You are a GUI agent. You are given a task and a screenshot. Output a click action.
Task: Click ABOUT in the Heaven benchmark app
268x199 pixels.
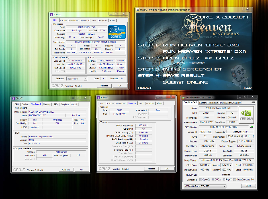pyautogui.click(x=145, y=88)
